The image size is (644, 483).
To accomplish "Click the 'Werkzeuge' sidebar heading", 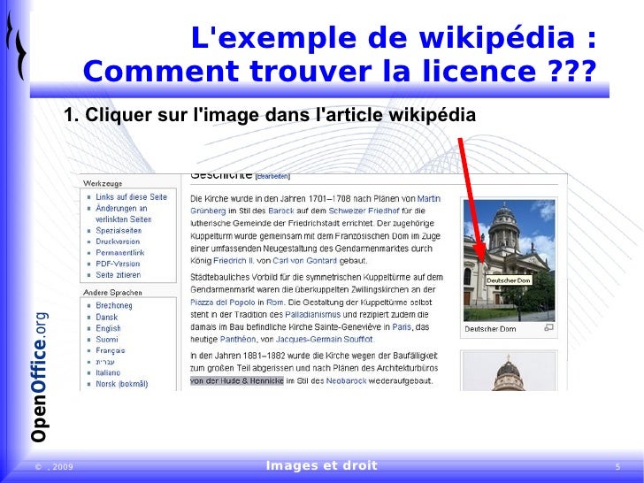I will [x=103, y=183].
